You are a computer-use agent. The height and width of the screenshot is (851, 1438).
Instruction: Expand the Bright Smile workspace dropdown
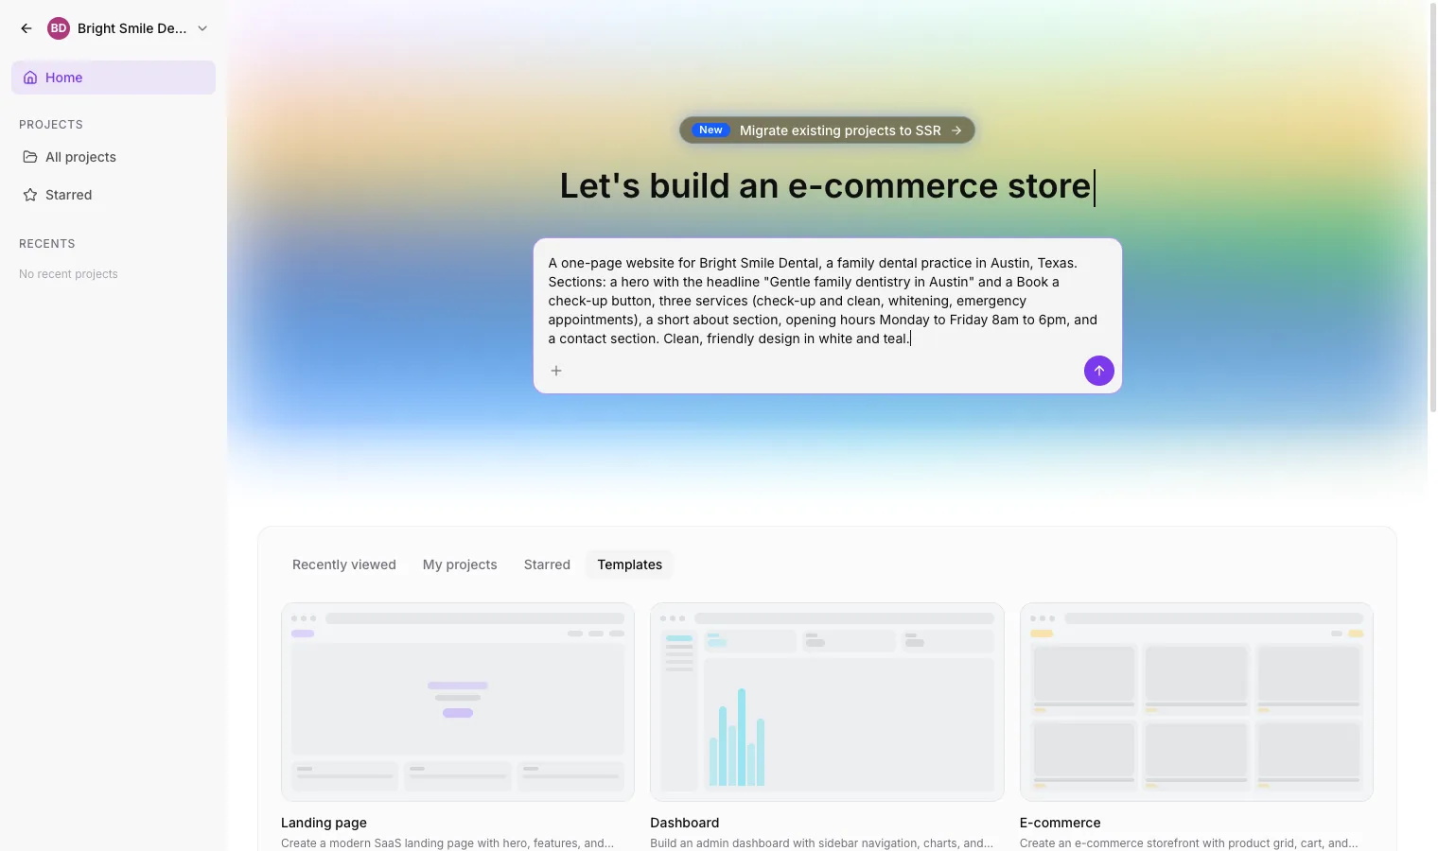[x=202, y=28]
